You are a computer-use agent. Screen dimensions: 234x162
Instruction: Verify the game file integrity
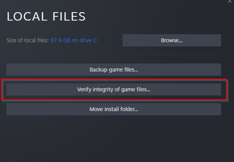coord(113,89)
